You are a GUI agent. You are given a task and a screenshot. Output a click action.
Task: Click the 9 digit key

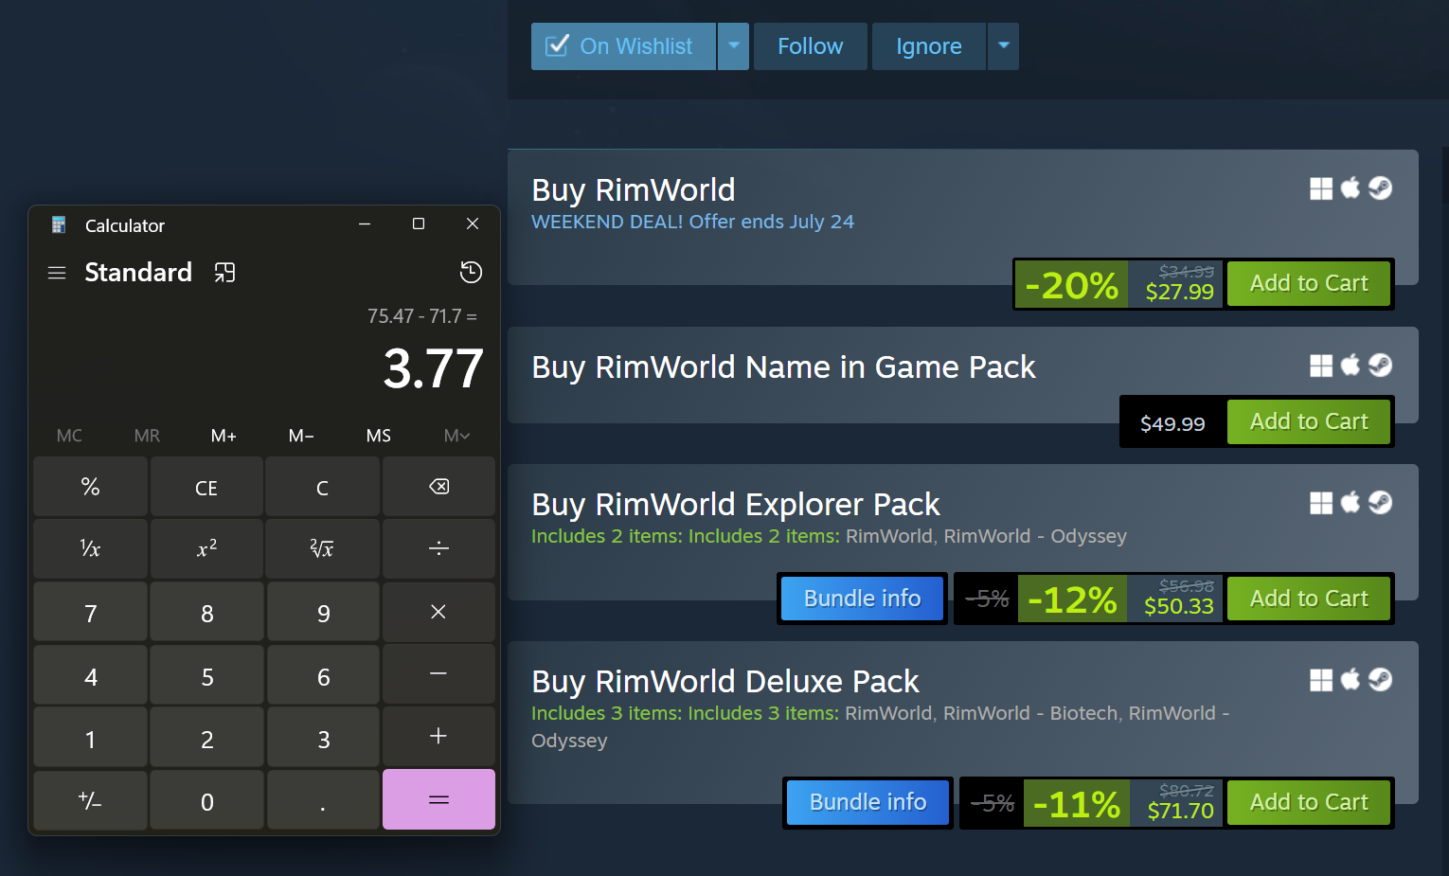(x=322, y=612)
